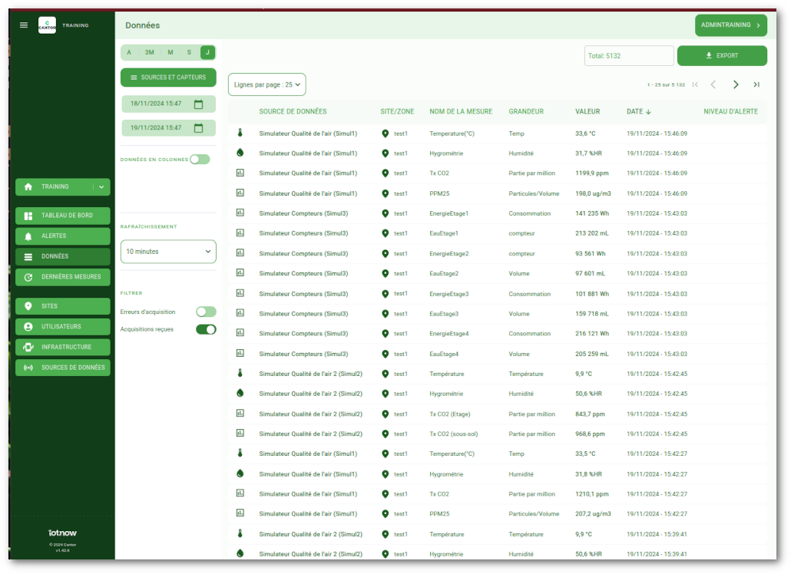
Task: Click the sort arrow next to DATE column
Action: tap(649, 112)
